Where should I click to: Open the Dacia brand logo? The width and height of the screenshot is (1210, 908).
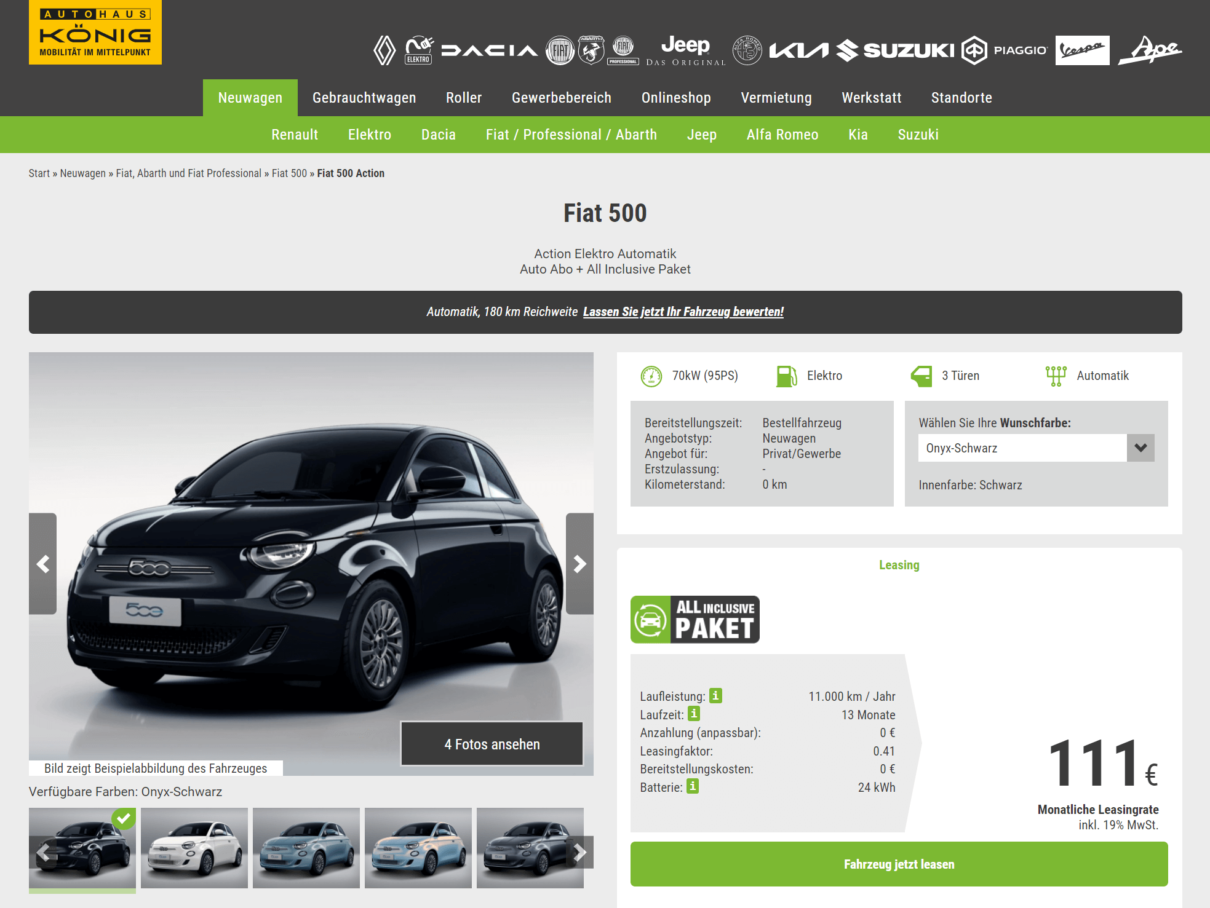coord(490,50)
